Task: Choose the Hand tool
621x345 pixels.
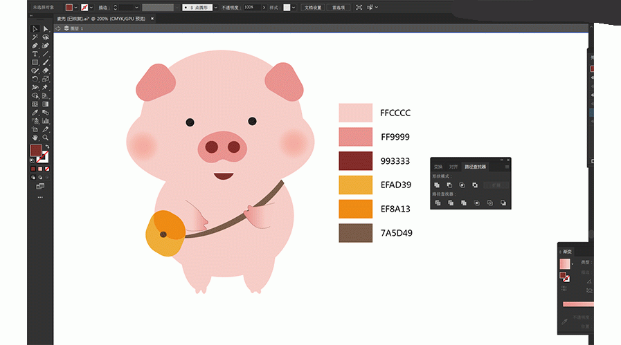Action: (35, 138)
